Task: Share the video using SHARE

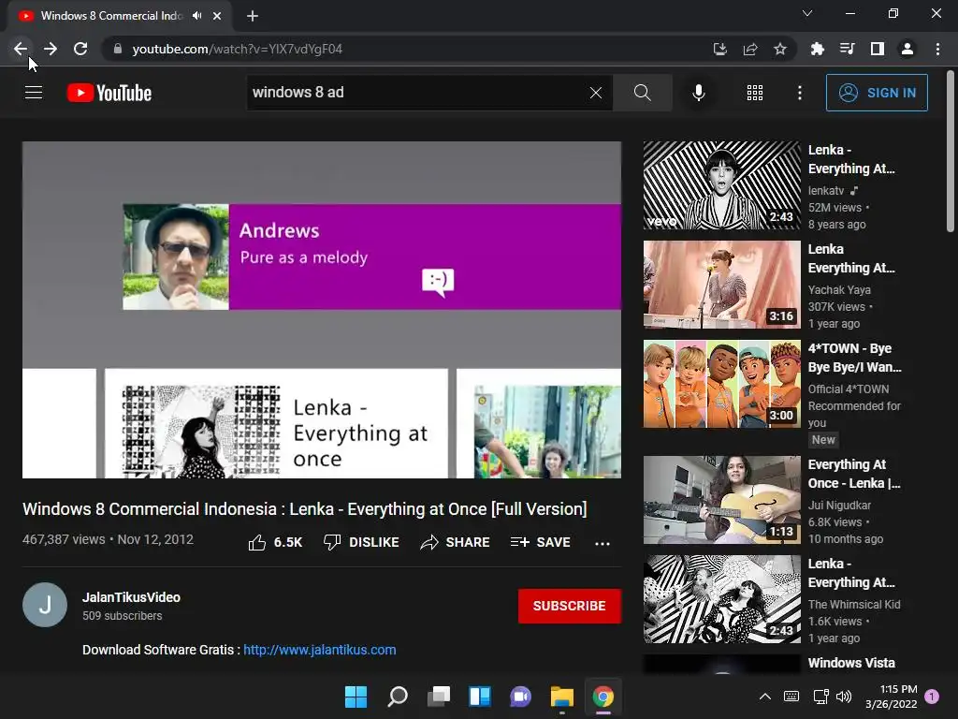Action: [456, 542]
